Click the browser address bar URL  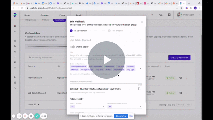click(x=51, y=8)
